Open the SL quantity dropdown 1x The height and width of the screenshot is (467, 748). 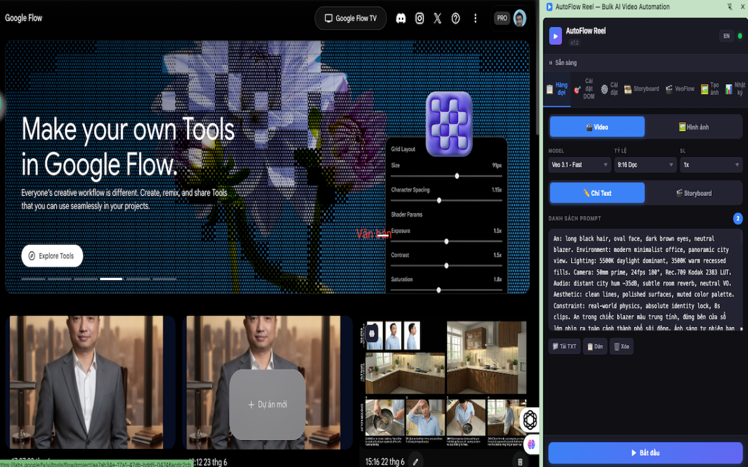tap(711, 165)
